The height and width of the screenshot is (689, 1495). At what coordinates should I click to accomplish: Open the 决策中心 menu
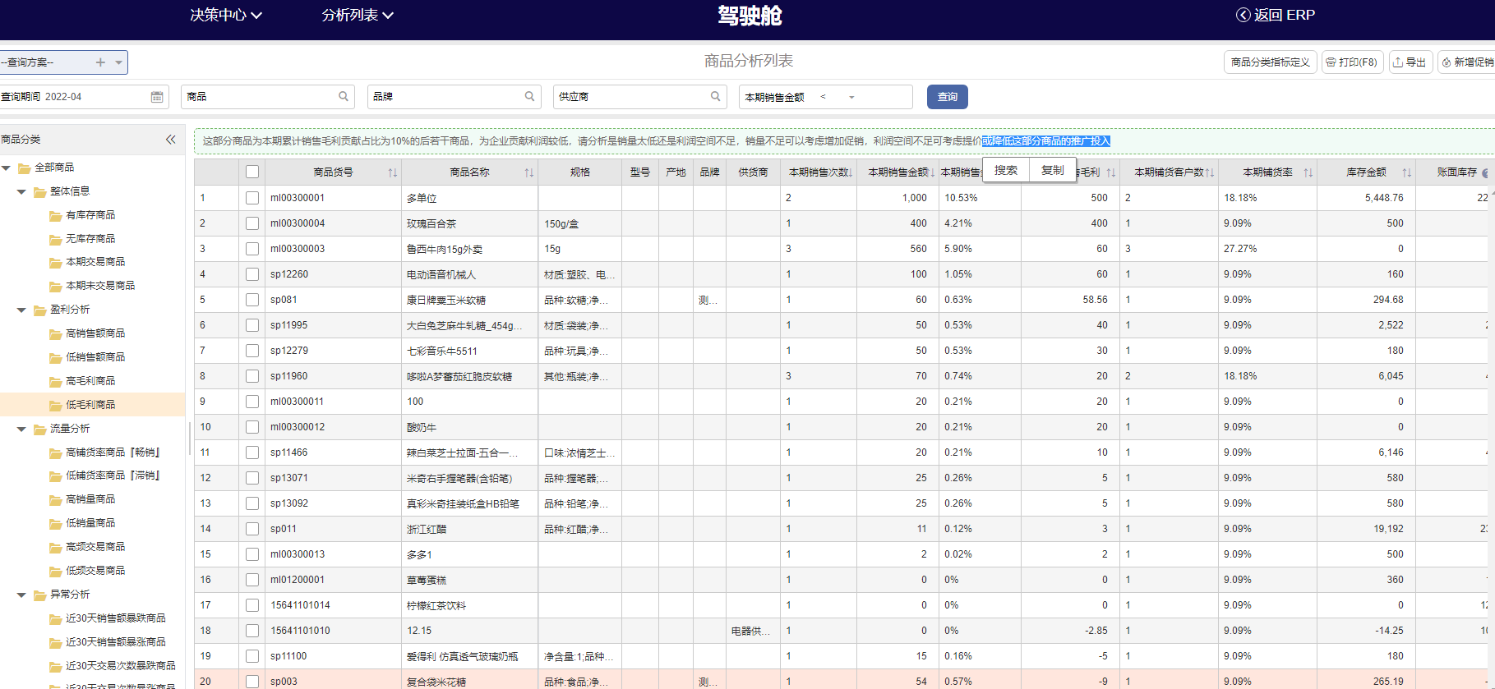[225, 15]
